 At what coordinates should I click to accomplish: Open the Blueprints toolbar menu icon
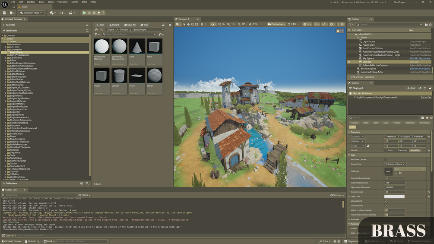(x=62, y=13)
